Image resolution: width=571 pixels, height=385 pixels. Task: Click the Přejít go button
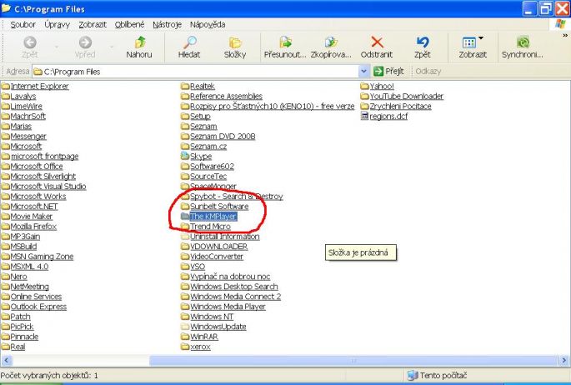point(389,71)
